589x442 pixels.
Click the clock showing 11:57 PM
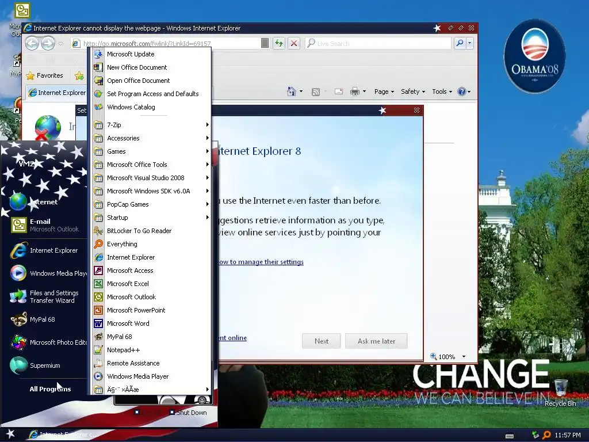568,435
